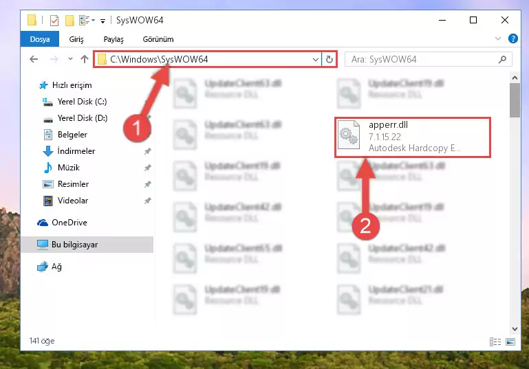Image resolution: width=529 pixels, height=369 pixels.
Task: Open İndirmeler folder in sidebar
Action: 76,151
